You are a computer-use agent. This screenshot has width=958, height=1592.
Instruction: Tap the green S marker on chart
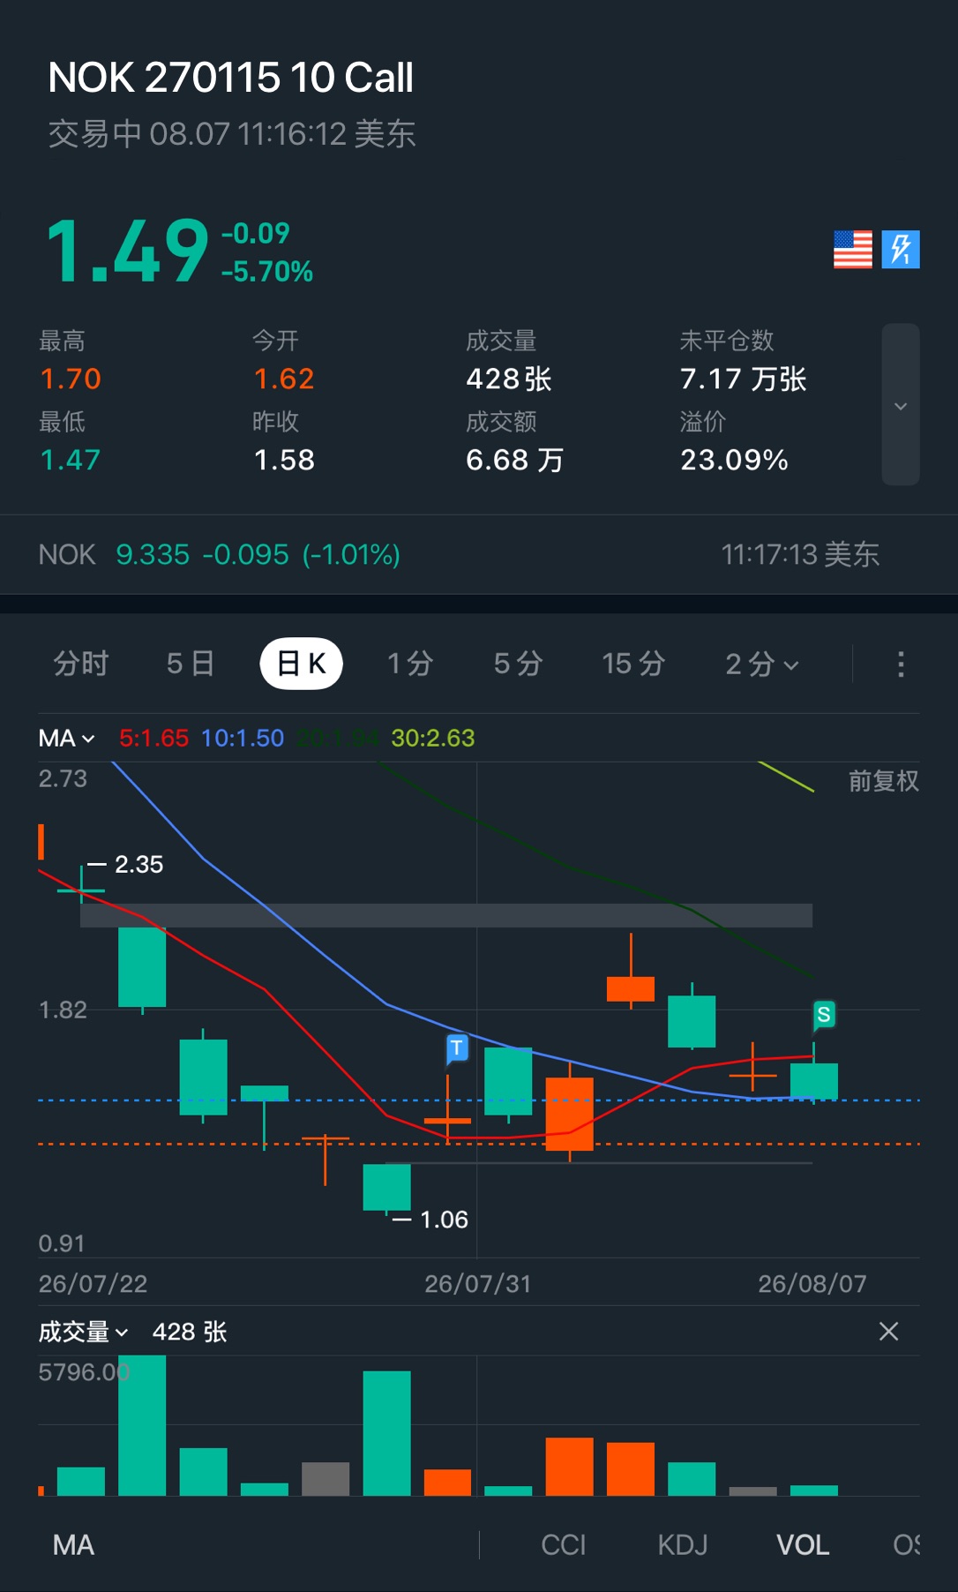point(823,1015)
